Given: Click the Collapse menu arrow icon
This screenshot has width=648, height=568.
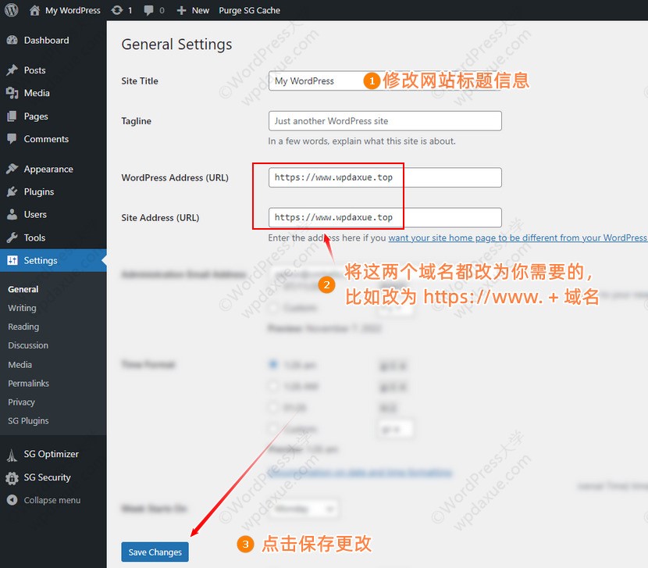Looking at the screenshot, I should coord(12,500).
